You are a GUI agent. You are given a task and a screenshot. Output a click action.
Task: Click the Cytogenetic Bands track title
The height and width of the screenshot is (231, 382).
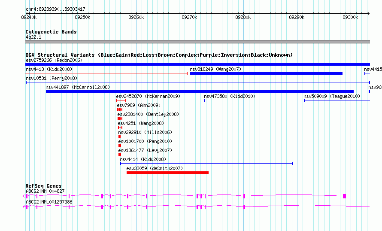51,32
